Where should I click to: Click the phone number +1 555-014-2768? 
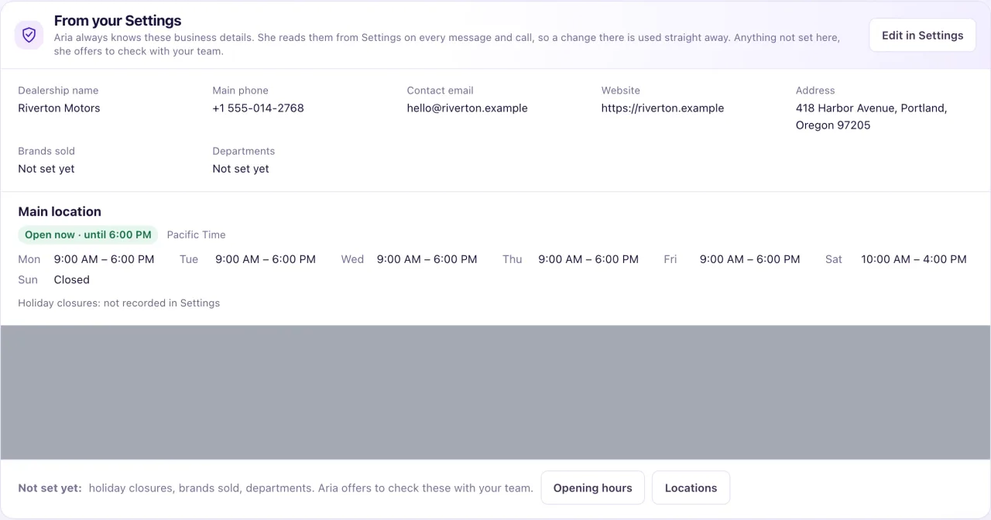click(x=258, y=108)
